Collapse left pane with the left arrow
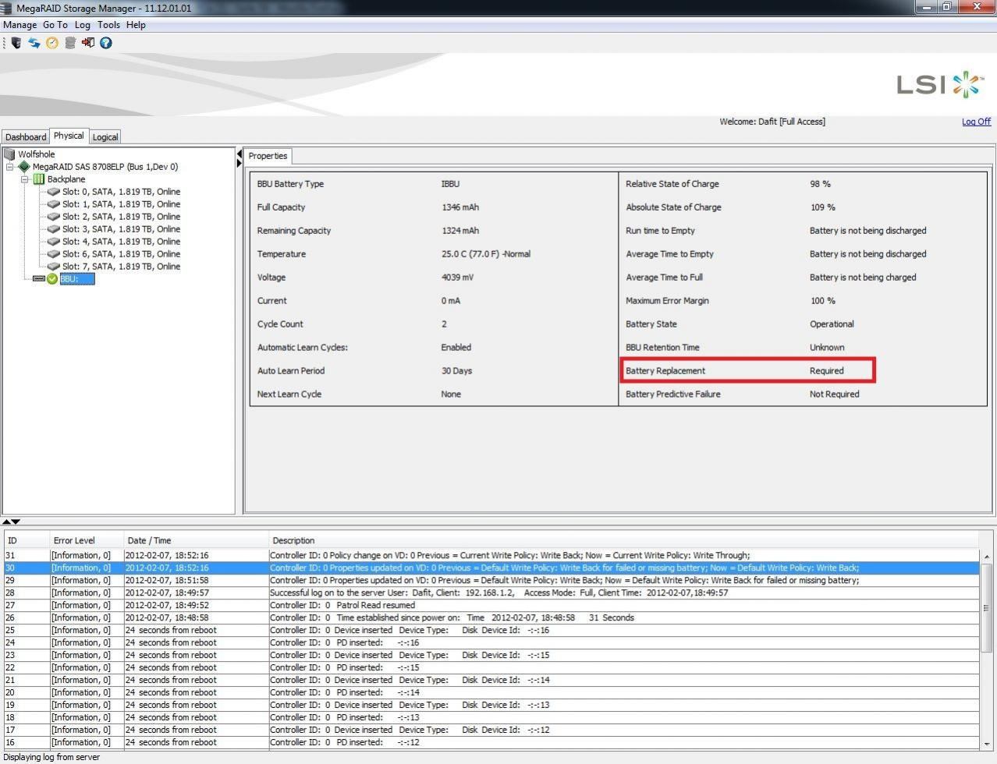Screen dimensions: 997x764 pos(239,154)
